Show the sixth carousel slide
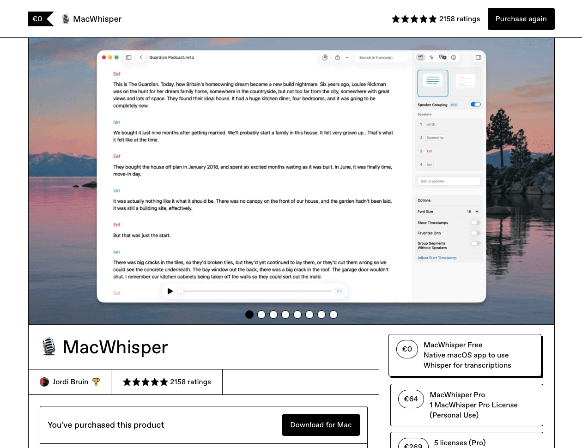Viewport: 582px width, 448px height. pos(309,315)
